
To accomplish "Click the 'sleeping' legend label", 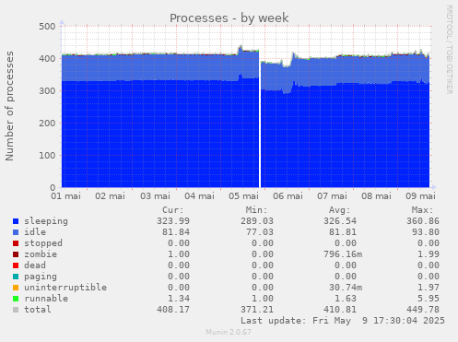I will pos(46,221).
